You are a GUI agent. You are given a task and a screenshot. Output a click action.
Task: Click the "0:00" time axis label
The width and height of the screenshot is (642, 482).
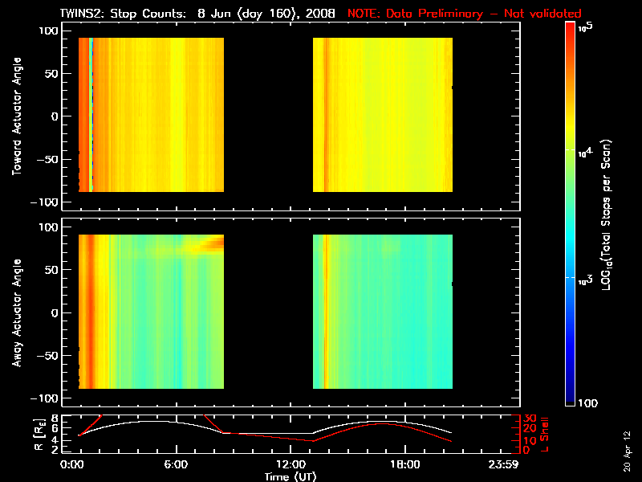[71, 464]
